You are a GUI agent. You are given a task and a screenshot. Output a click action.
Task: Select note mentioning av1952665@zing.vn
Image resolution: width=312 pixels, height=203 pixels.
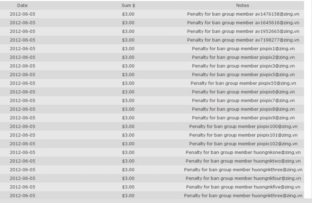tap(243, 32)
